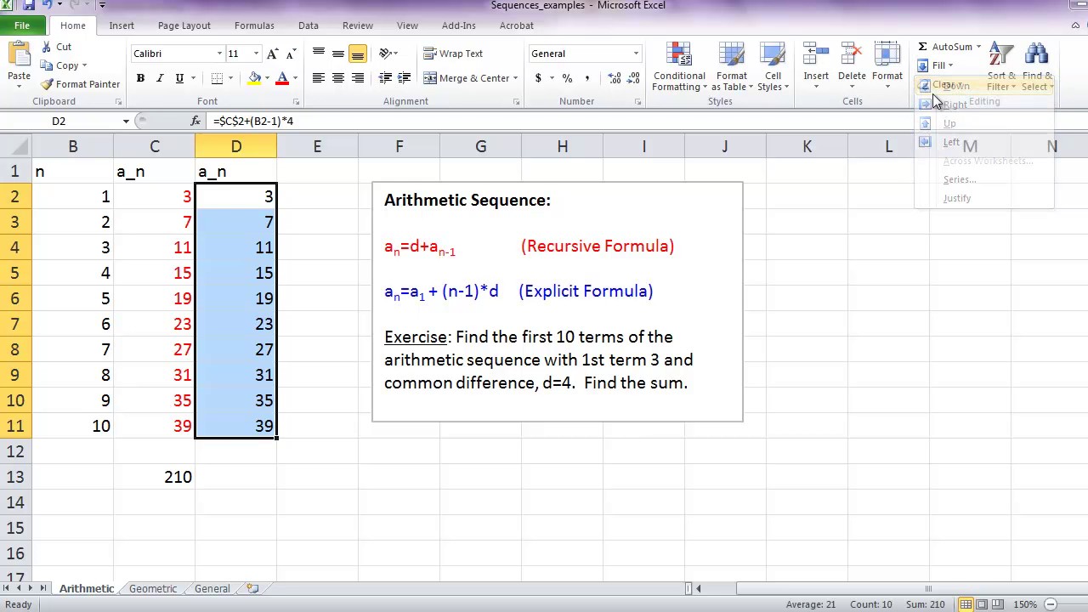Expand the Name Box dropdown arrow
This screenshot has width=1088, height=612.
coord(126,121)
